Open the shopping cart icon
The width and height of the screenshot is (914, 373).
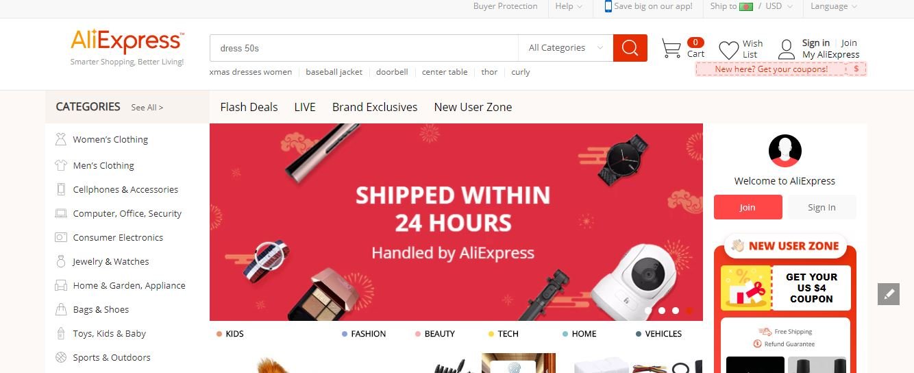[x=671, y=49]
